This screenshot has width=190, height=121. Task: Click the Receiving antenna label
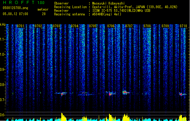(x=69, y=14)
